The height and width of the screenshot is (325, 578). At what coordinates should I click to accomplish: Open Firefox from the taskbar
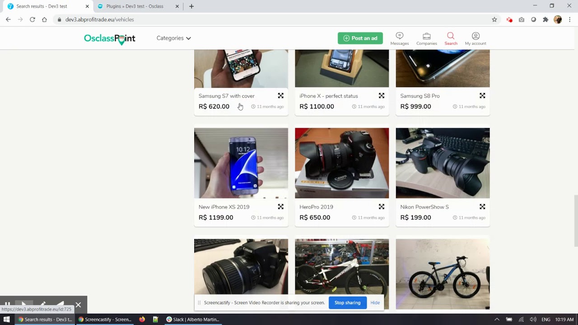coord(142,319)
